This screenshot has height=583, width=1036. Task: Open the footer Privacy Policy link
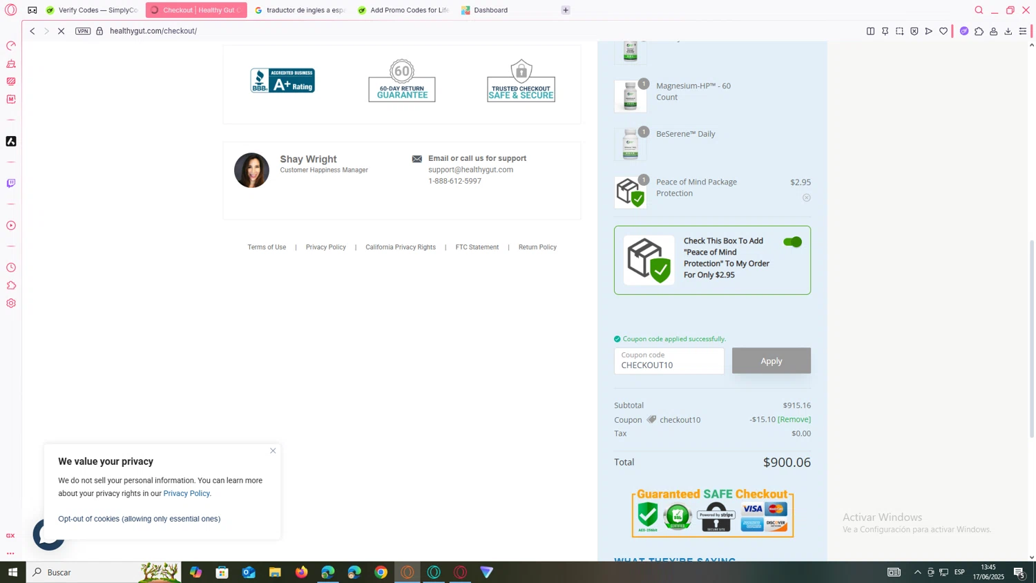(326, 247)
